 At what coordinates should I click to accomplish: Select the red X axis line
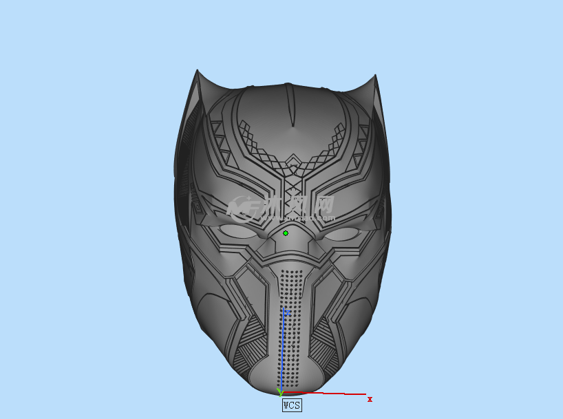330,394
